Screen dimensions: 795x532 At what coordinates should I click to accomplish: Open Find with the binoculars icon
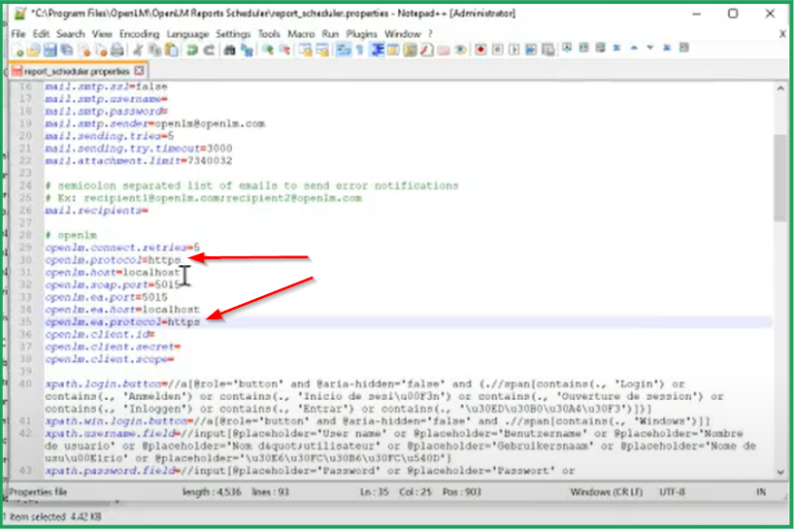[229, 50]
